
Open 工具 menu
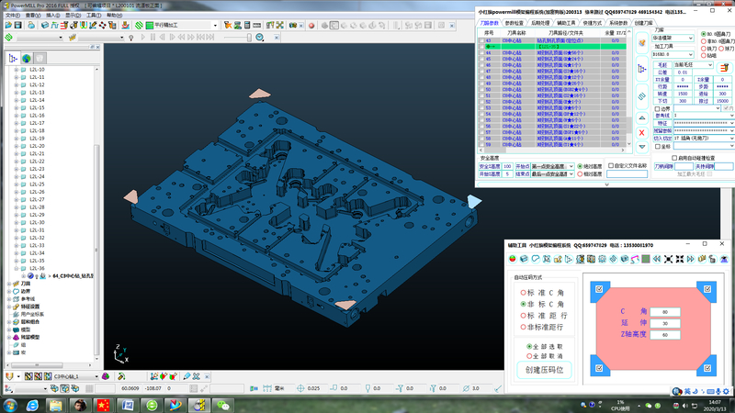94,15
